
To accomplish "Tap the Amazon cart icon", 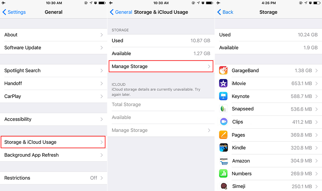I will click(x=223, y=161).
